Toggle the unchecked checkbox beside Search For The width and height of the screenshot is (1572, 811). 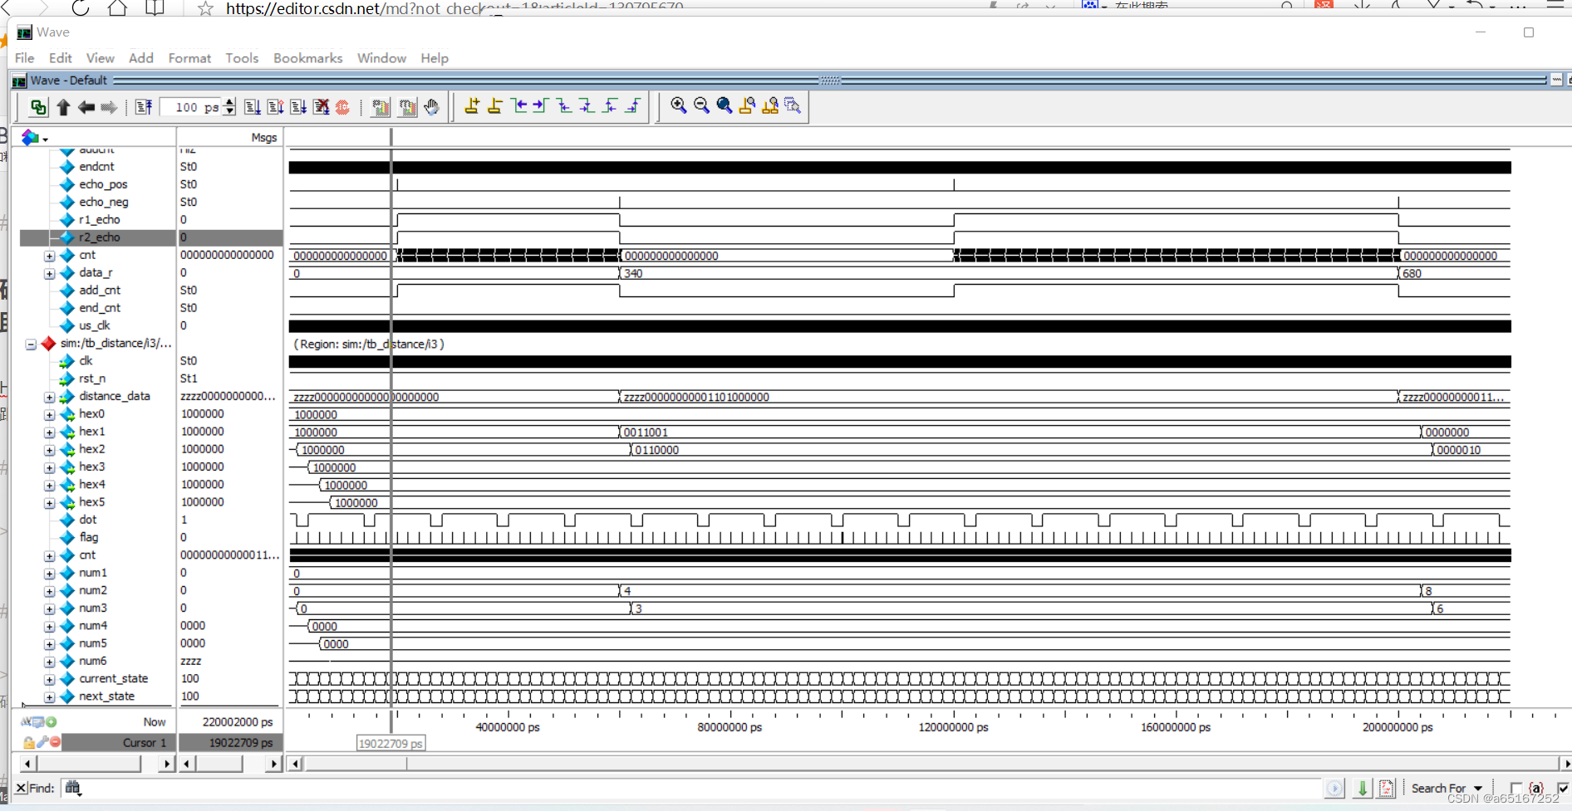[x=1516, y=789]
